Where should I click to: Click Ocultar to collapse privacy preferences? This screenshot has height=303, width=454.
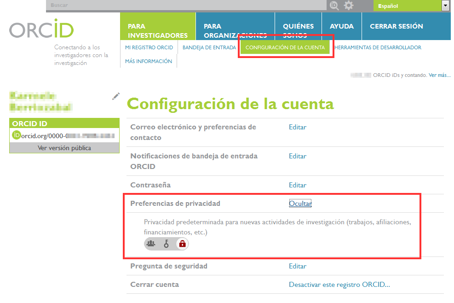300,203
